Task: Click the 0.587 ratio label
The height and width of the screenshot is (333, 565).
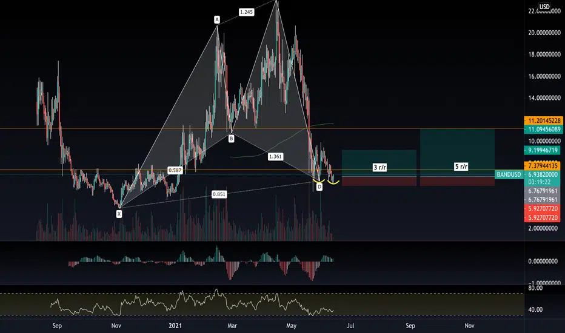Action: click(175, 170)
